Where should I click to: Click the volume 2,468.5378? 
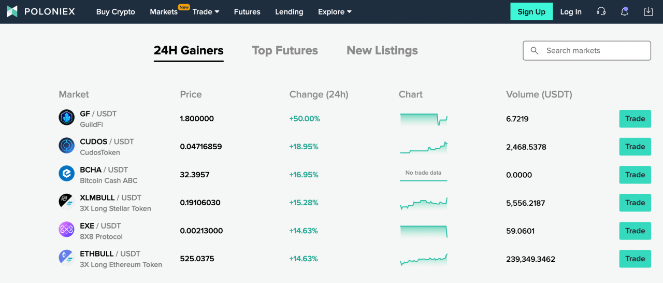click(526, 147)
